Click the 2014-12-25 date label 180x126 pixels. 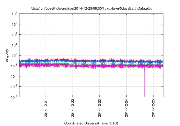(x=153, y=108)
